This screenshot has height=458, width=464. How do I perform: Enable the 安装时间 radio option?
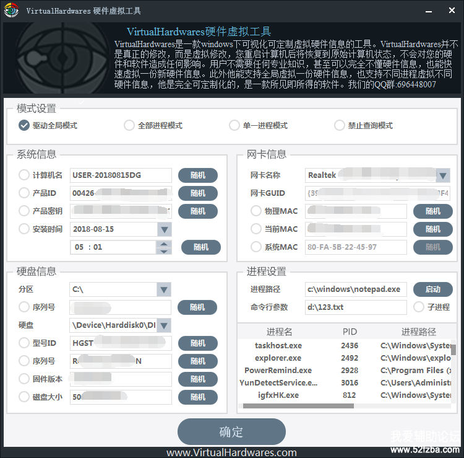[24, 229]
